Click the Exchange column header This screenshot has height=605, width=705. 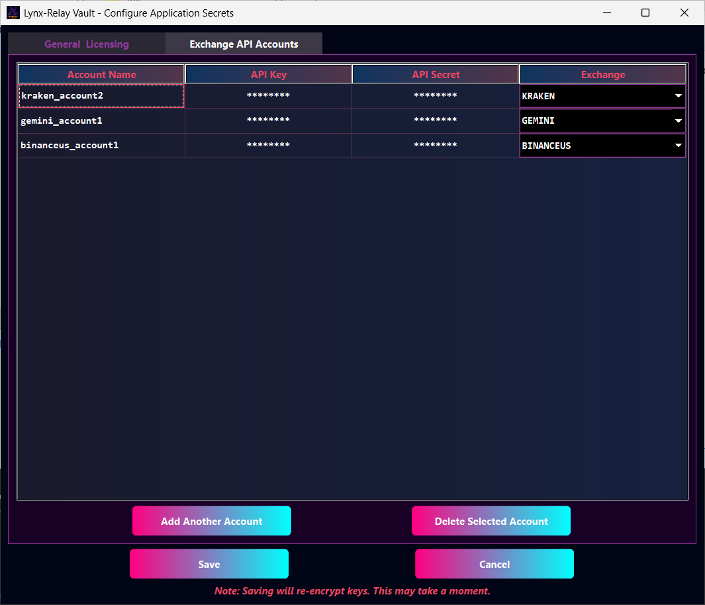coord(602,74)
